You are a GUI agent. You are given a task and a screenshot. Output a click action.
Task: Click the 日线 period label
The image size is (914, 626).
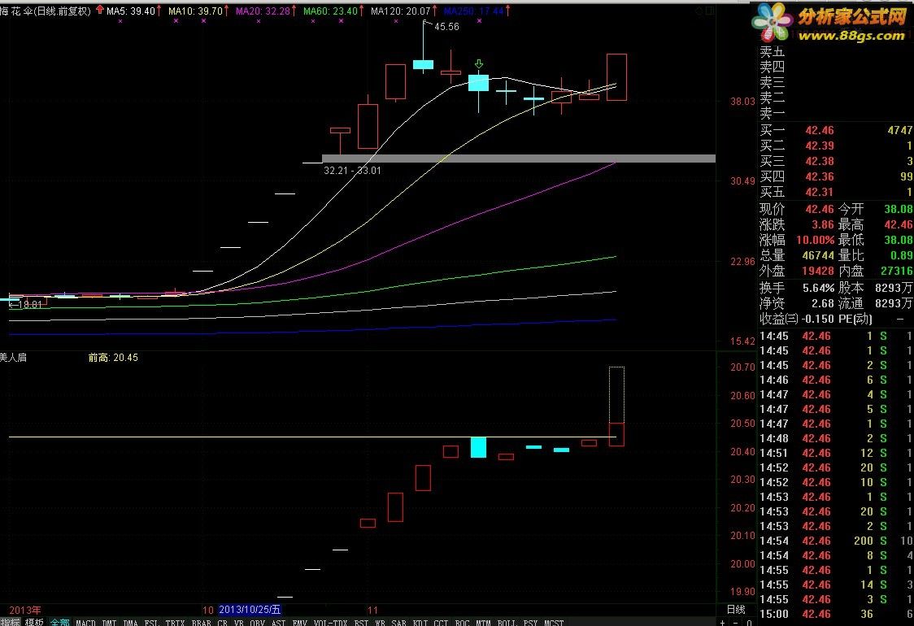[x=736, y=609]
